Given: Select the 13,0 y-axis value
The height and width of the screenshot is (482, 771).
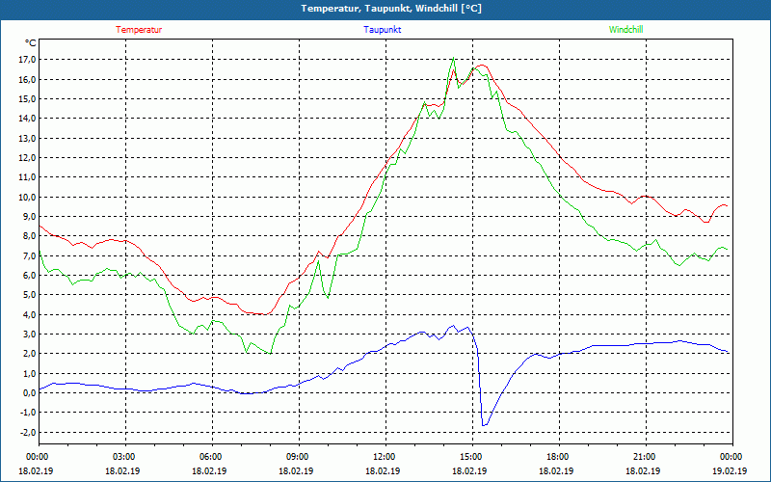Looking at the screenshot, I should point(27,138).
